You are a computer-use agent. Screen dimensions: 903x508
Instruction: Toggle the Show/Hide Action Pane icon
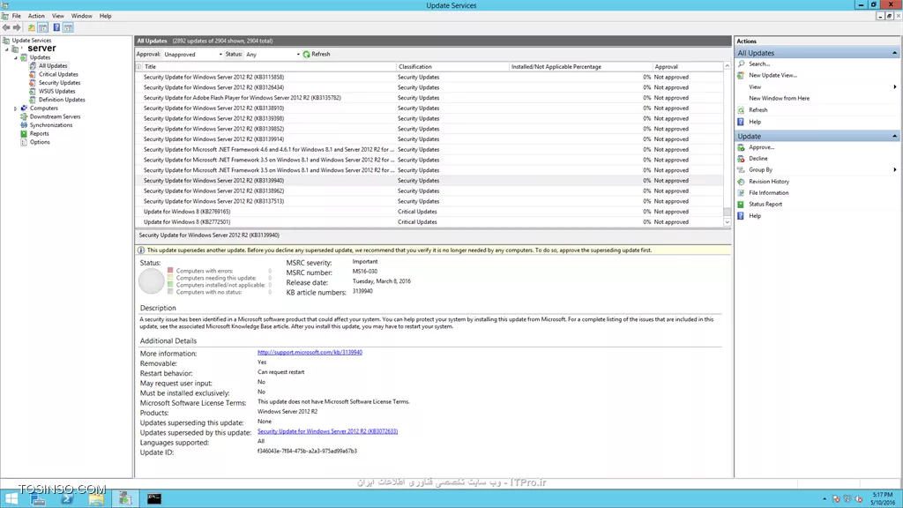click(68, 27)
